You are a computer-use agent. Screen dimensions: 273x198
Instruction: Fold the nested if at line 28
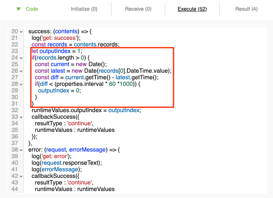click(x=21, y=85)
